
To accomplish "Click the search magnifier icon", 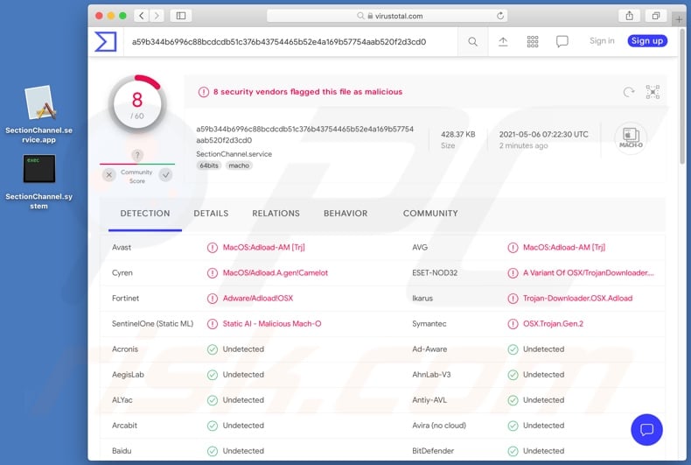I will 472,41.
